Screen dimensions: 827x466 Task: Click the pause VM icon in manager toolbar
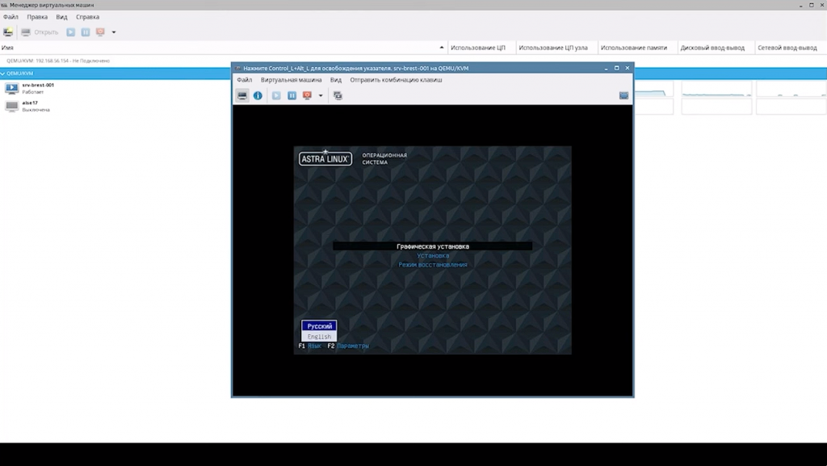pyautogui.click(x=86, y=32)
